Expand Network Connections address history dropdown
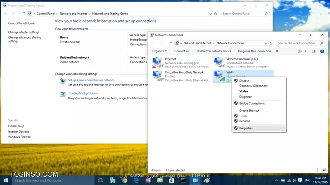This screenshot has width=330, height=185. click(x=266, y=43)
